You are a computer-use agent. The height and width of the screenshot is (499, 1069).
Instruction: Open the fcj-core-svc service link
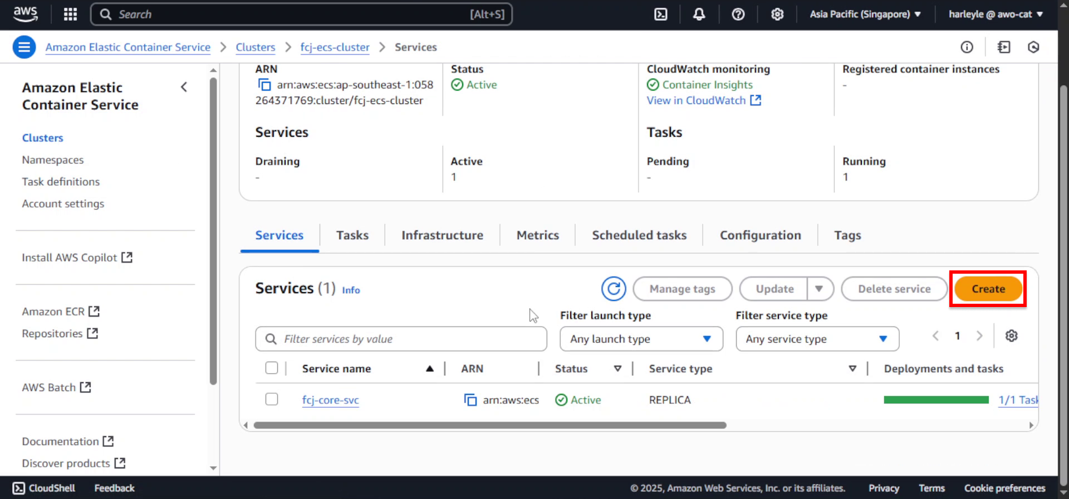[331, 400]
